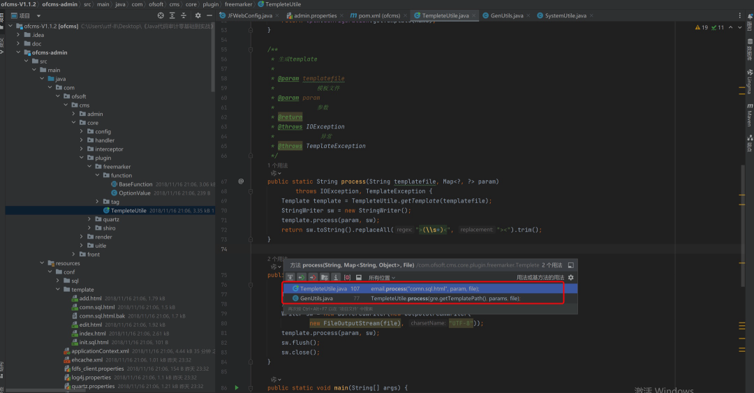Click the info 'i' icon in usages popup

[x=336, y=278]
